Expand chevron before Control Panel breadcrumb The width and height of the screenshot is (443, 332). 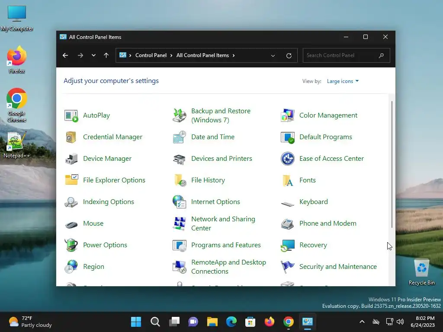coord(130,55)
